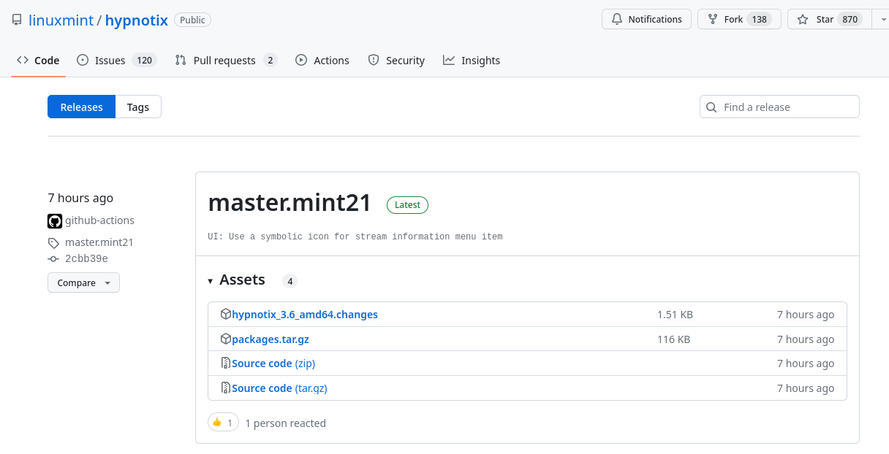The image size is (889, 454).
Task: Click the tag icon next to master.mint21
Action: 53,243
